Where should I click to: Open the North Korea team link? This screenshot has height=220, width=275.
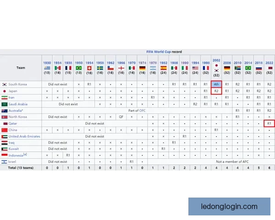click(x=17, y=117)
